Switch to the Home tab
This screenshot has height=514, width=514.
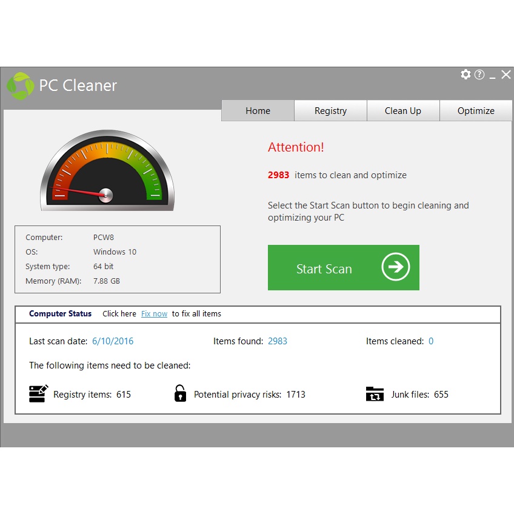click(258, 111)
